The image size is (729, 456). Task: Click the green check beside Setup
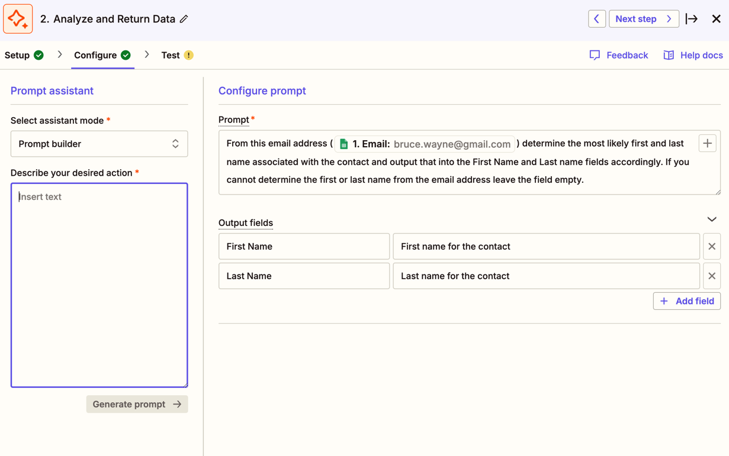pos(38,55)
